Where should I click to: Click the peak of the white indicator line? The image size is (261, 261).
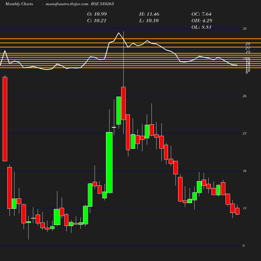coord(118,33)
